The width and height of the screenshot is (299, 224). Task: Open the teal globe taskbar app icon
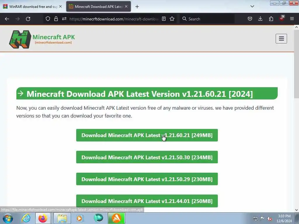pos(98,218)
